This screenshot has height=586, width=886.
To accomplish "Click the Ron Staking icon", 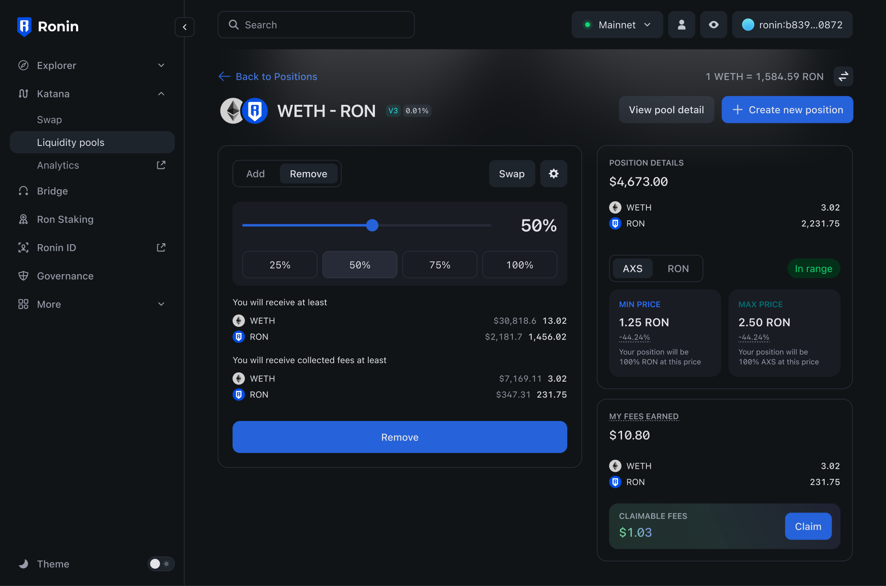I will (23, 219).
